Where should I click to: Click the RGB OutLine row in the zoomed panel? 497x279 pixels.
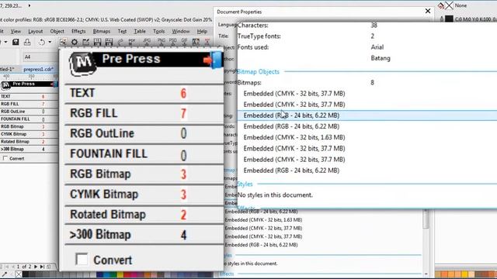(144, 133)
